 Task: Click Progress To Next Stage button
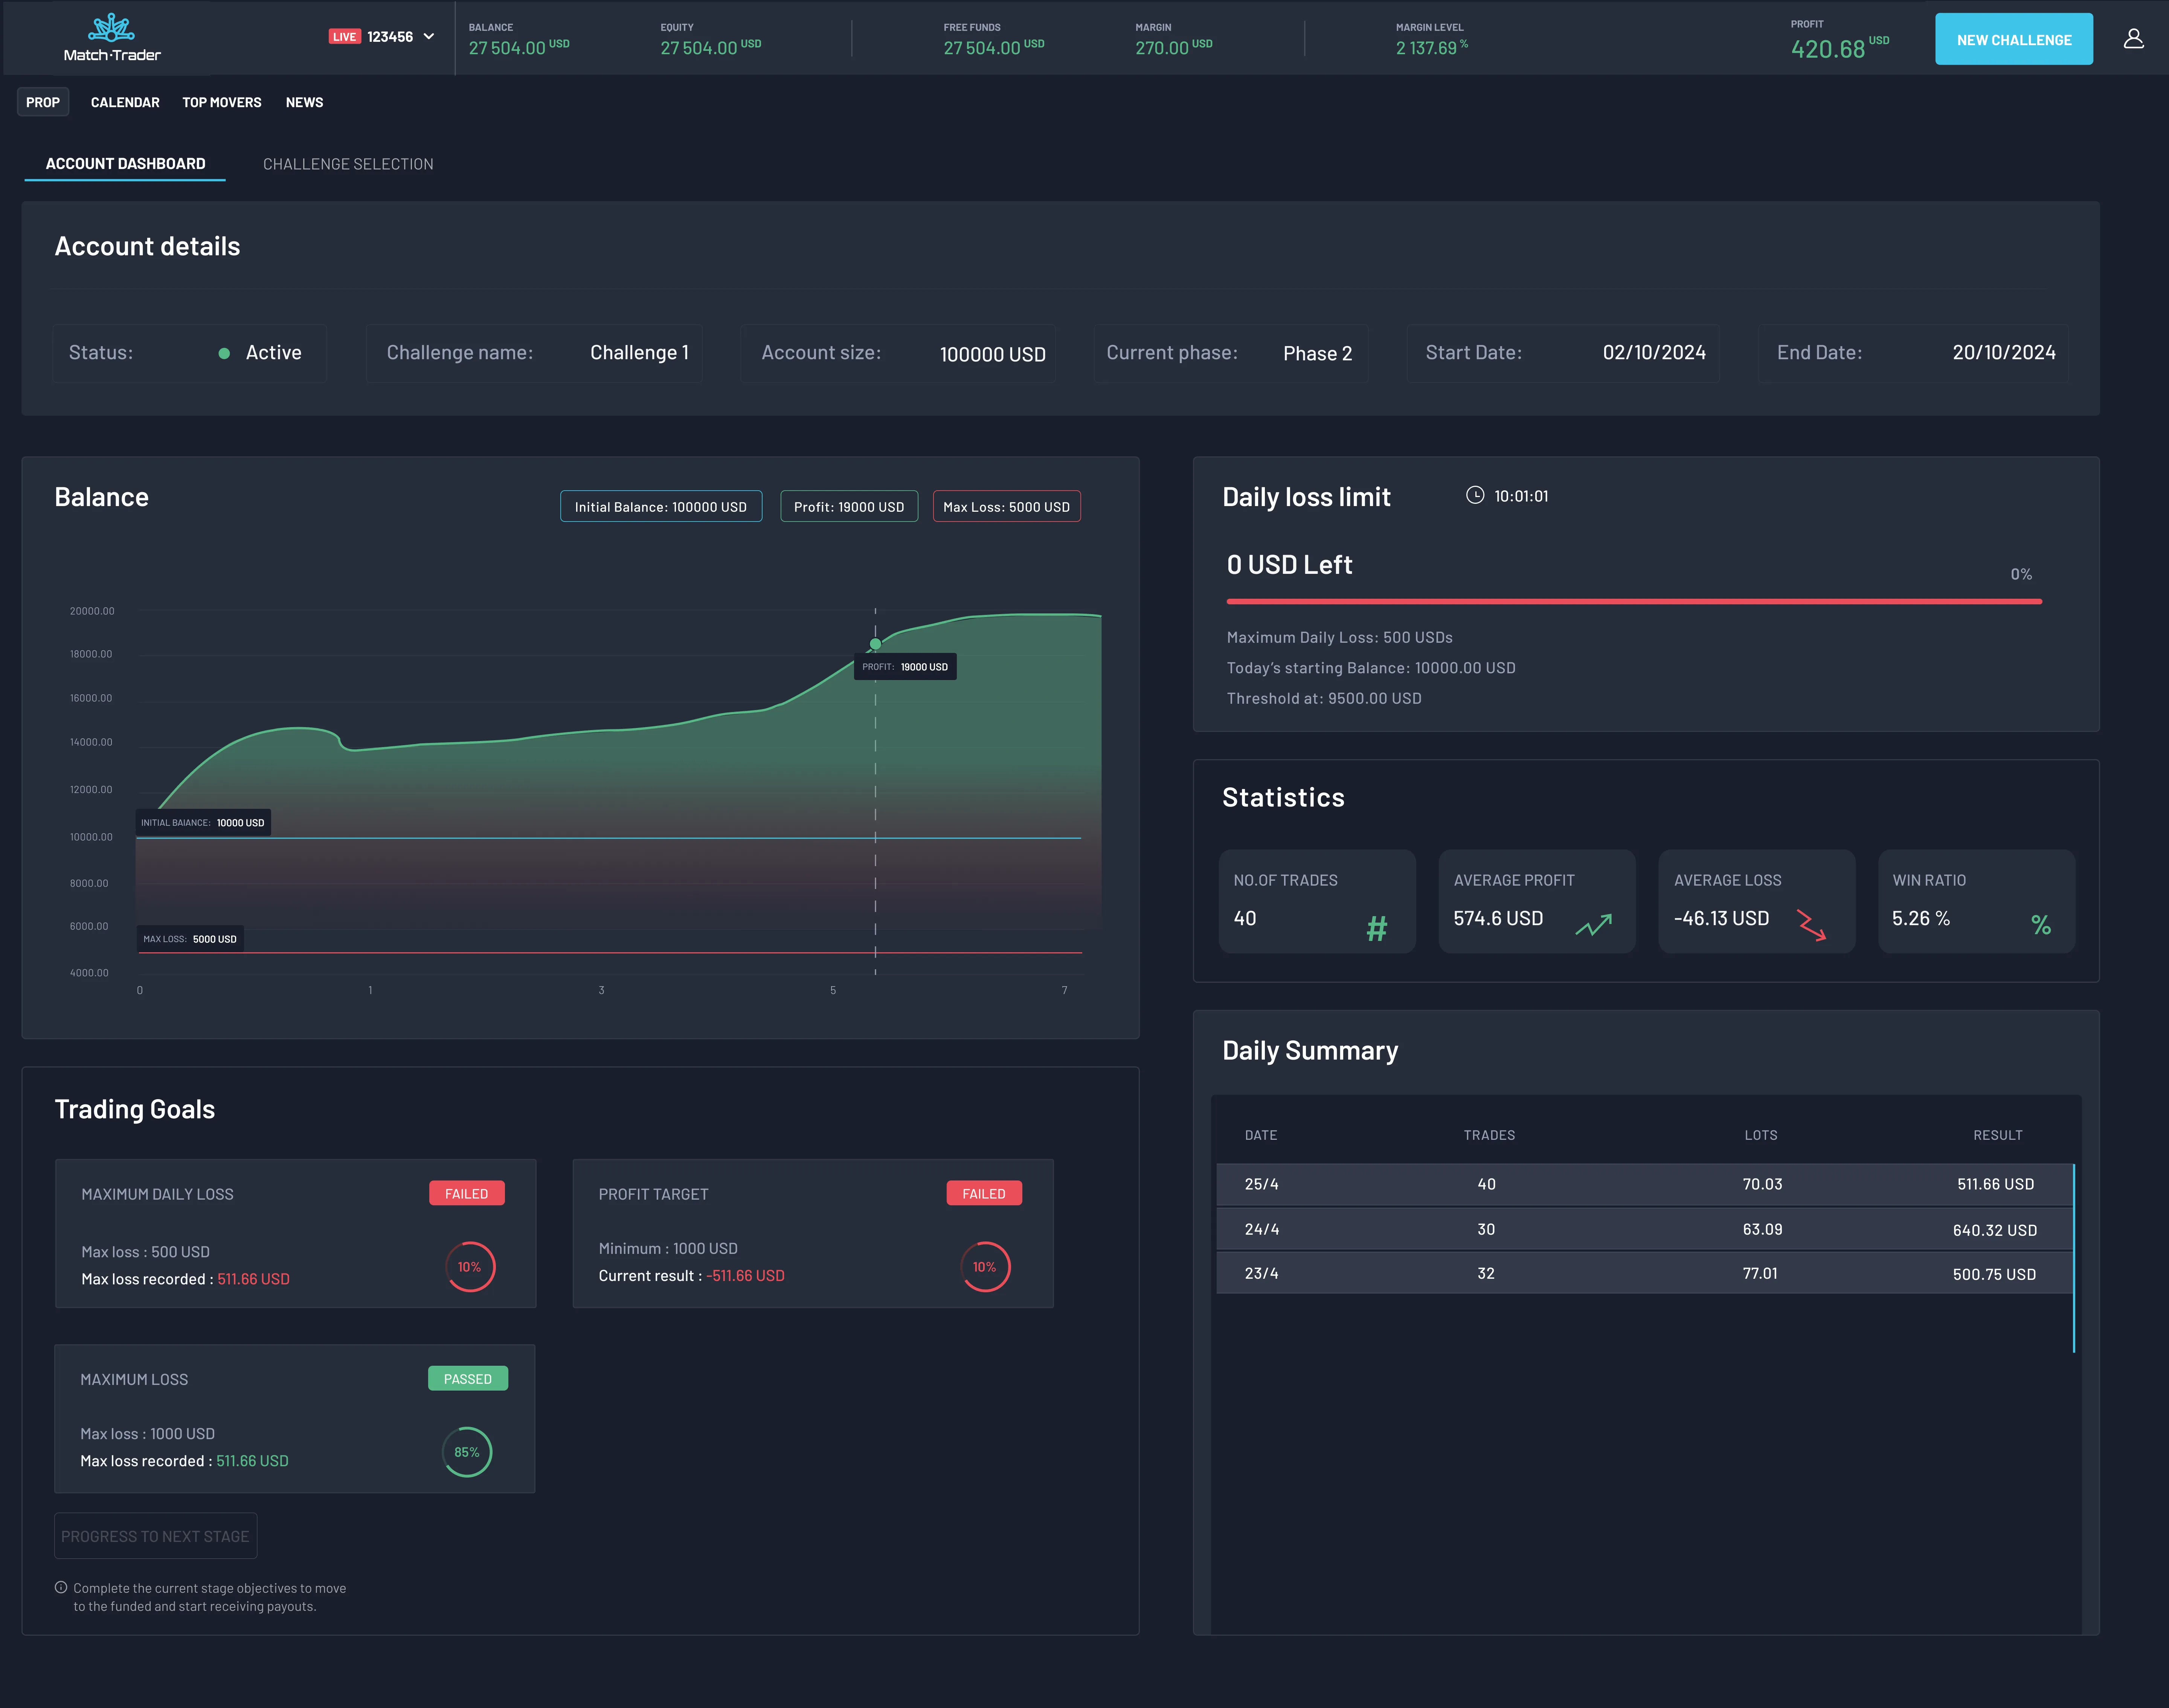tap(155, 1536)
